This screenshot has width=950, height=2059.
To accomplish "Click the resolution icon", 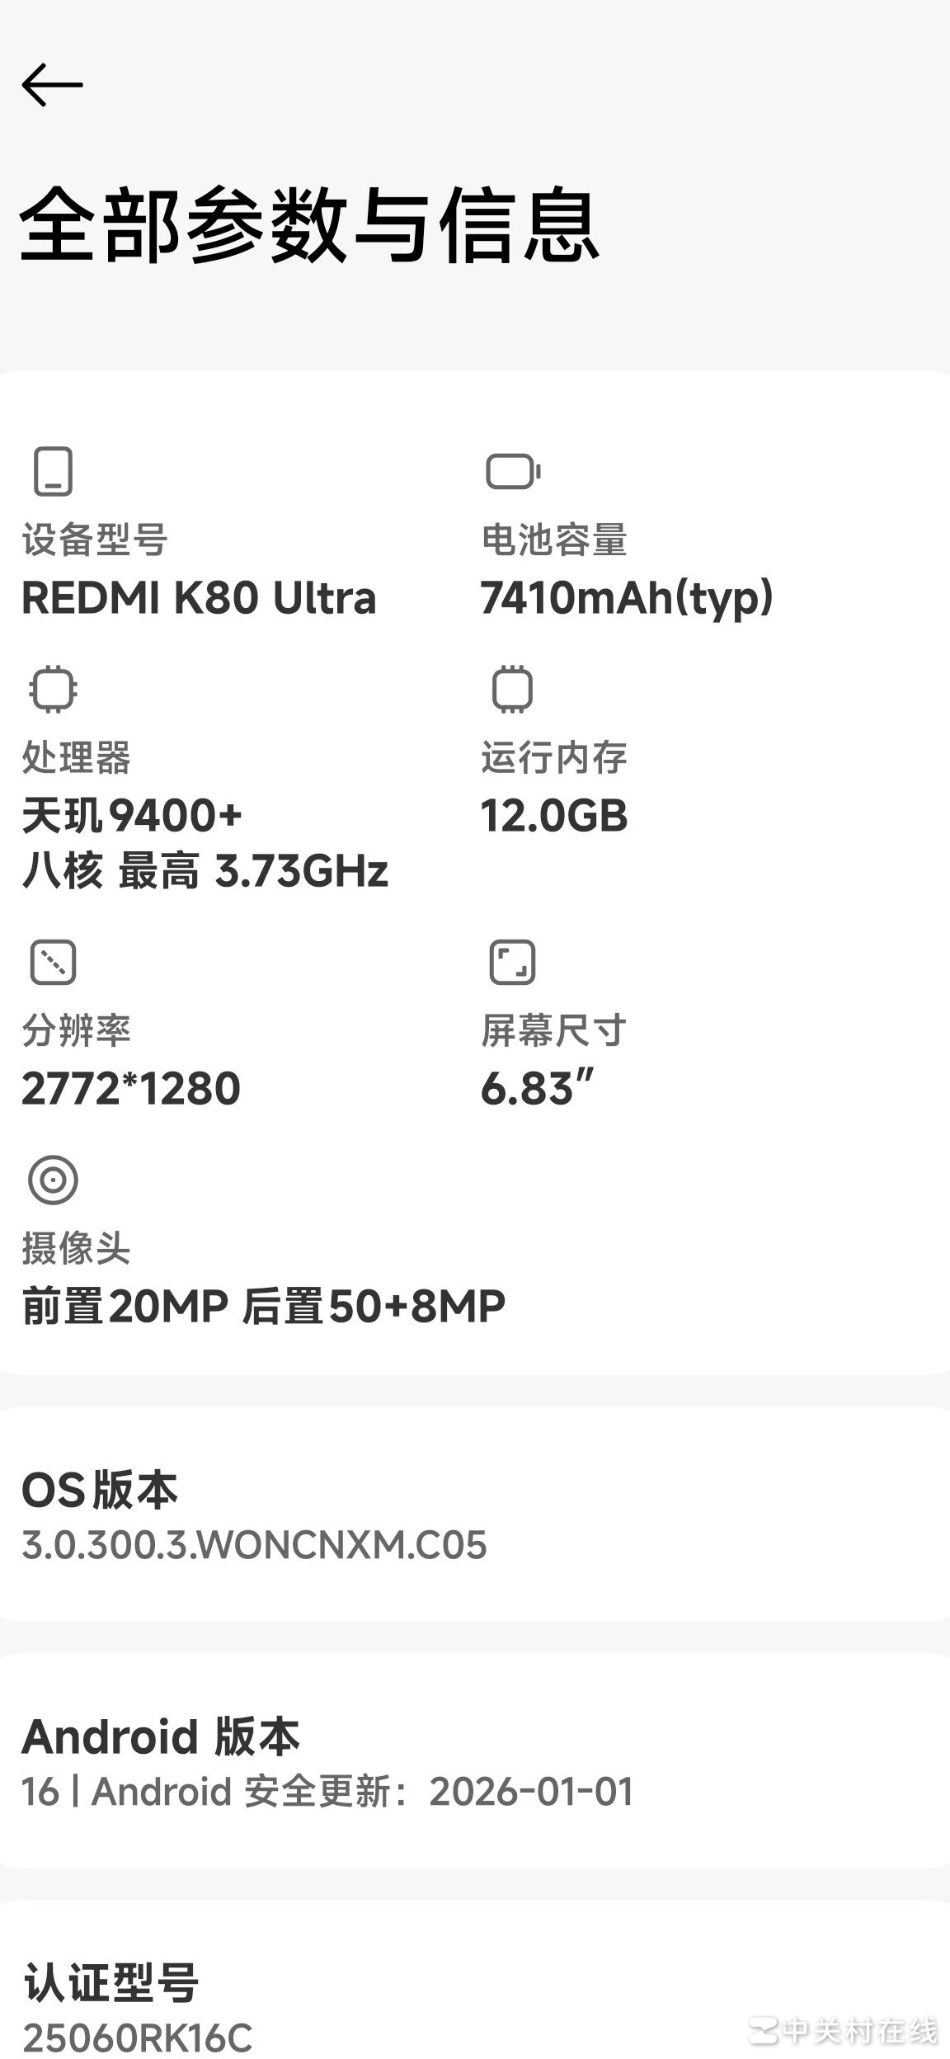I will click(x=53, y=962).
